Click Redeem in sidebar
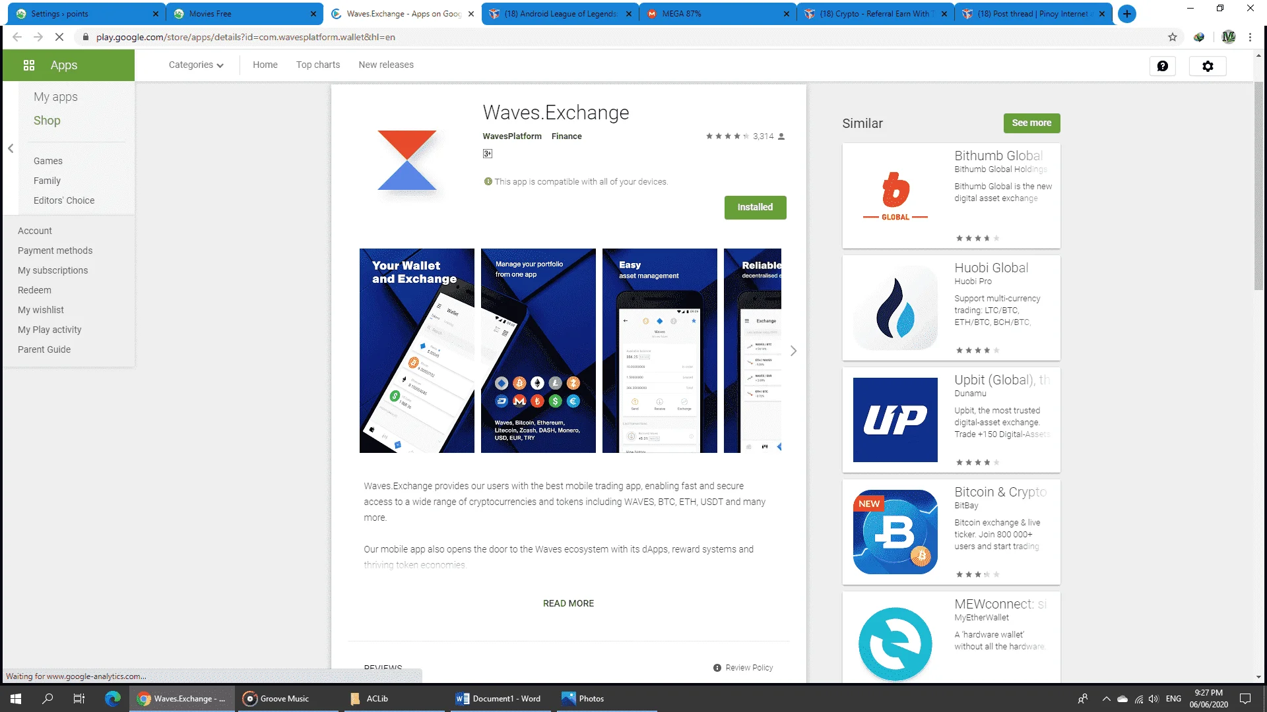This screenshot has height=712, width=1267. coord(34,290)
